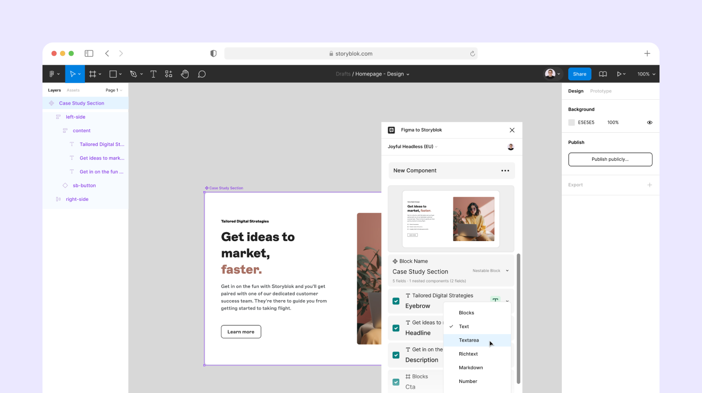Click the component preview thumbnail
This screenshot has height=393, width=702.
[x=451, y=219]
